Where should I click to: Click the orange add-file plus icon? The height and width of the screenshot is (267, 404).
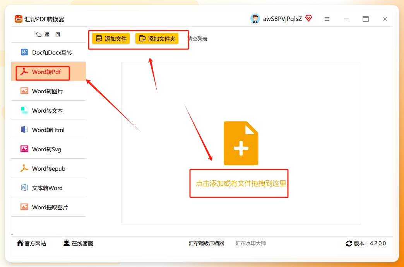coord(241,143)
